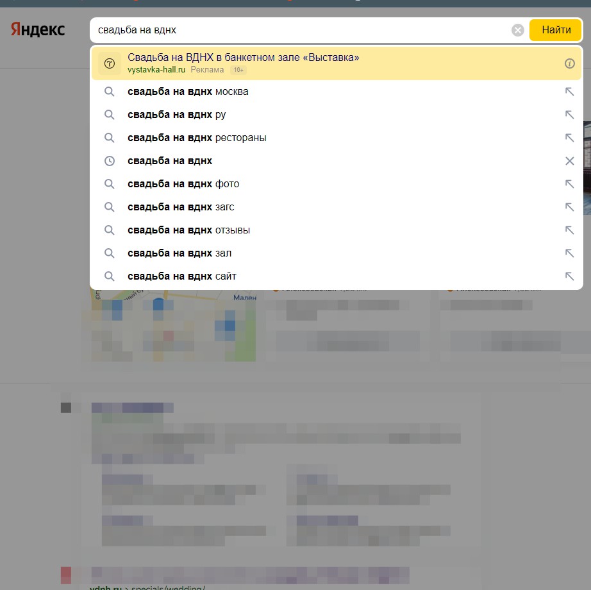Click magnifier icon beside 'сайт' suggestion
591x590 pixels.
(x=110, y=276)
